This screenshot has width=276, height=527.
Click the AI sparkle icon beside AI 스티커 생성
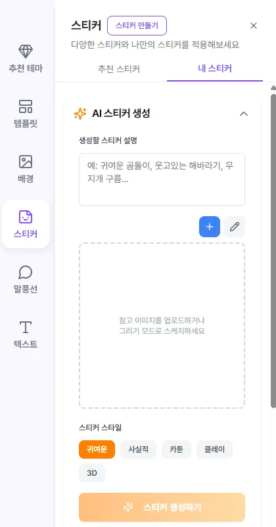click(x=80, y=114)
